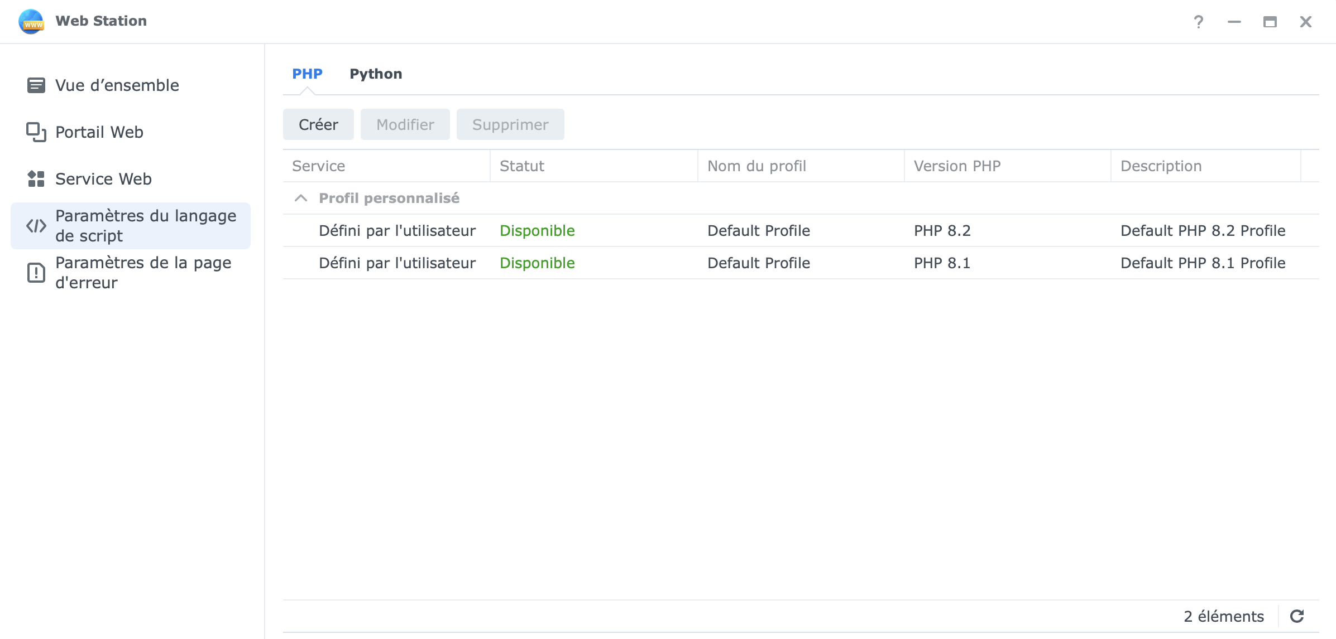The image size is (1336, 639).
Task: Click the Modifier button
Action: coord(405,124)
